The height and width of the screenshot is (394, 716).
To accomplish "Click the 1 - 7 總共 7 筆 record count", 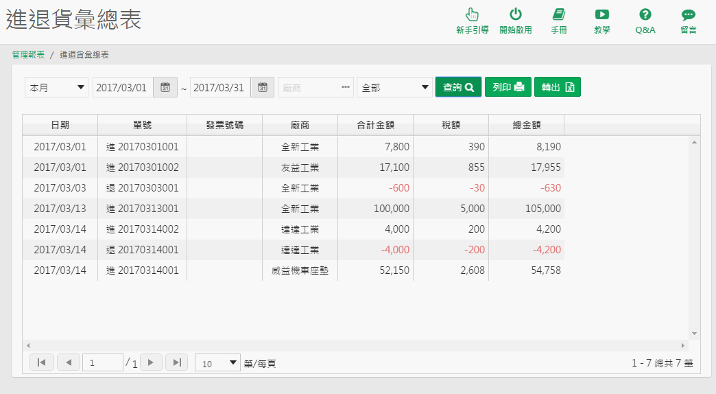I will point(662,363).
